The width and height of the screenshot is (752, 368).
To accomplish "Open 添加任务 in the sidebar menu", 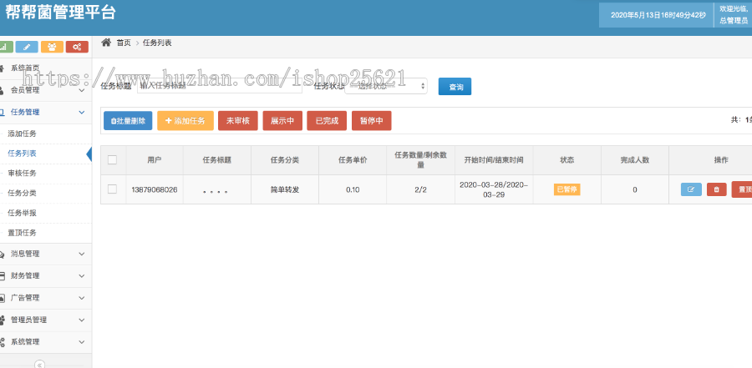I will [x=23, y=134].
